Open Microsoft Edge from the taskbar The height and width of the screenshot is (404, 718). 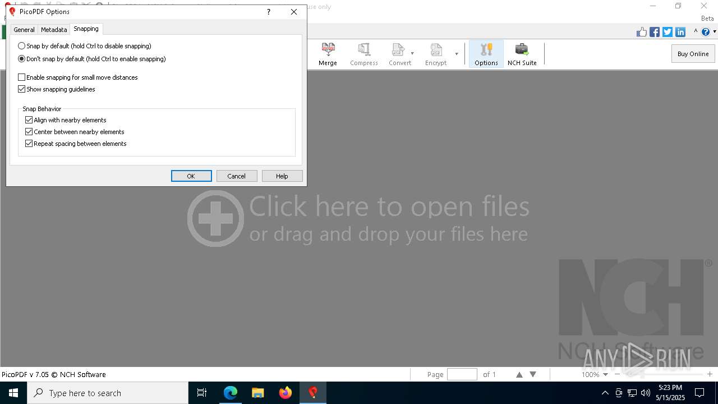pyautogui.click(x=231, y=393)
